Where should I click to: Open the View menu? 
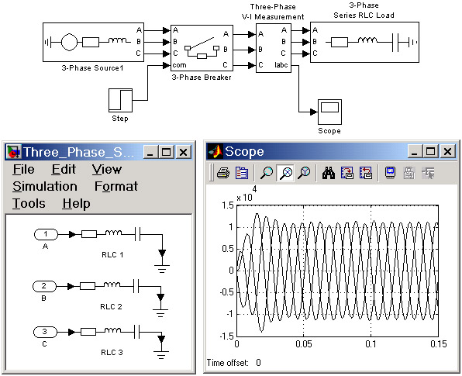pos(107,170)
